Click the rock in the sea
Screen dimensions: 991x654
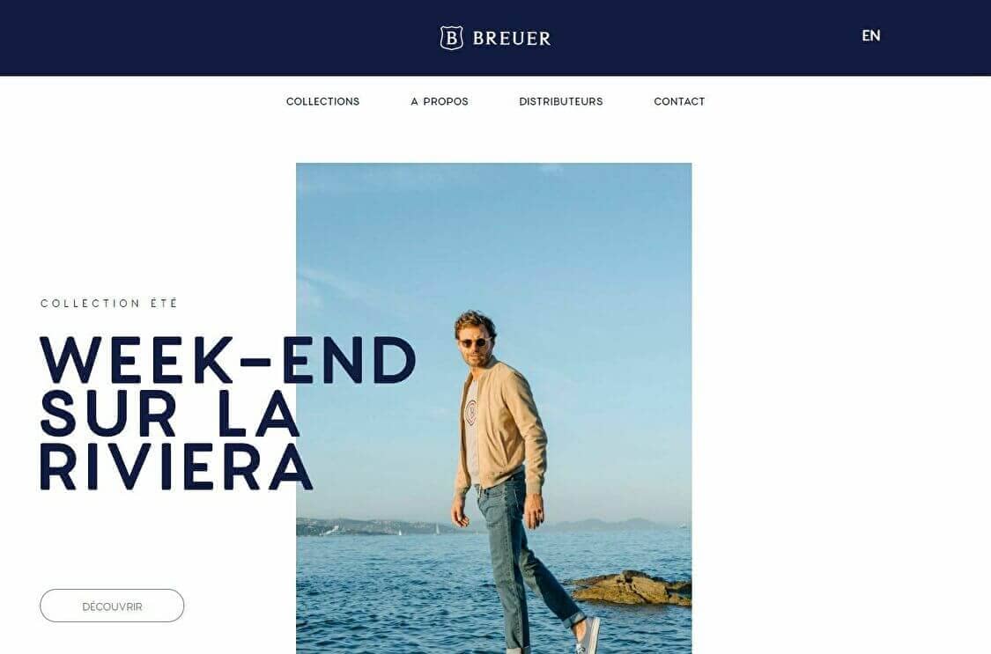click(632, 588)
